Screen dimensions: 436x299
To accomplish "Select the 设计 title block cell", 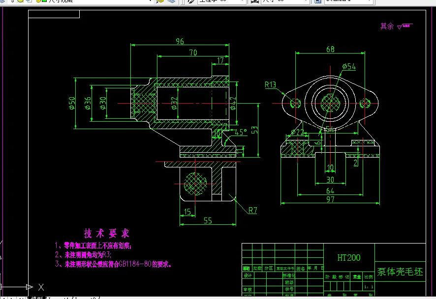I will pos(248,275).
